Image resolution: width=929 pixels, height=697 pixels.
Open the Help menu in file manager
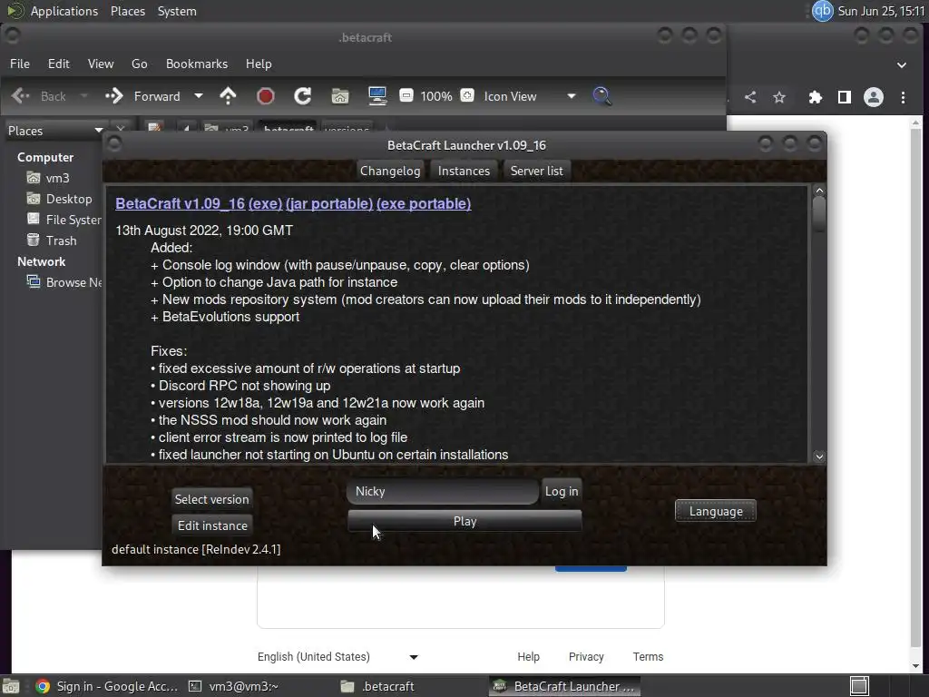259,64
